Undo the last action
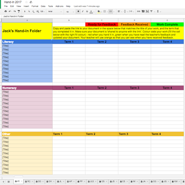The image size is (185, 185). click(x=10, y=11)
